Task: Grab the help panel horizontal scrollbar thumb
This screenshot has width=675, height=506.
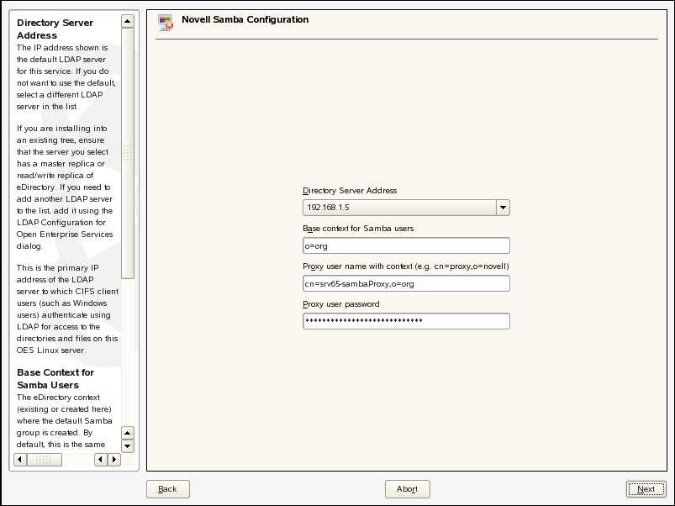Action: (45, 460)
